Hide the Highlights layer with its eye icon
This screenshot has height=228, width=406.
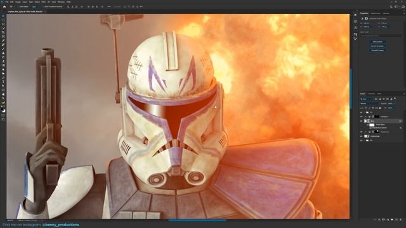click(361, 117)
